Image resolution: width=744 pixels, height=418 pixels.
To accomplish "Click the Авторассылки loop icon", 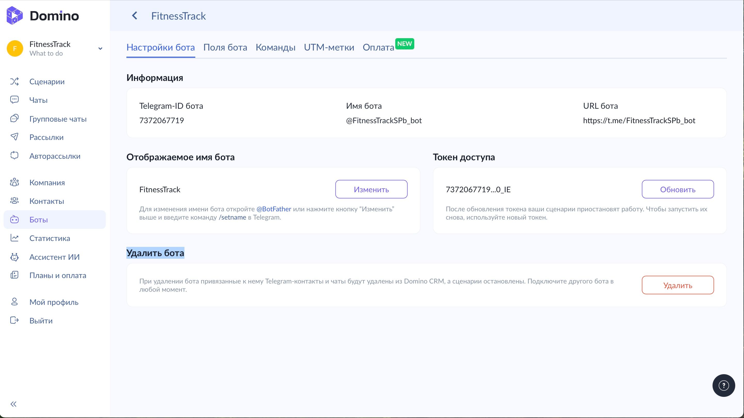I will click(x=14, y=156).
